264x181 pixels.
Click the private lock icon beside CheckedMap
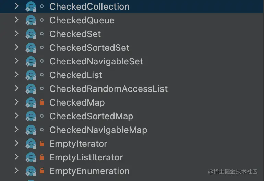click(x=42, y=102)
